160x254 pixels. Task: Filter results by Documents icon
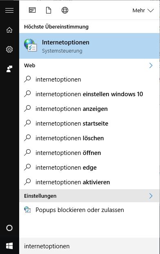click(49, 10)
